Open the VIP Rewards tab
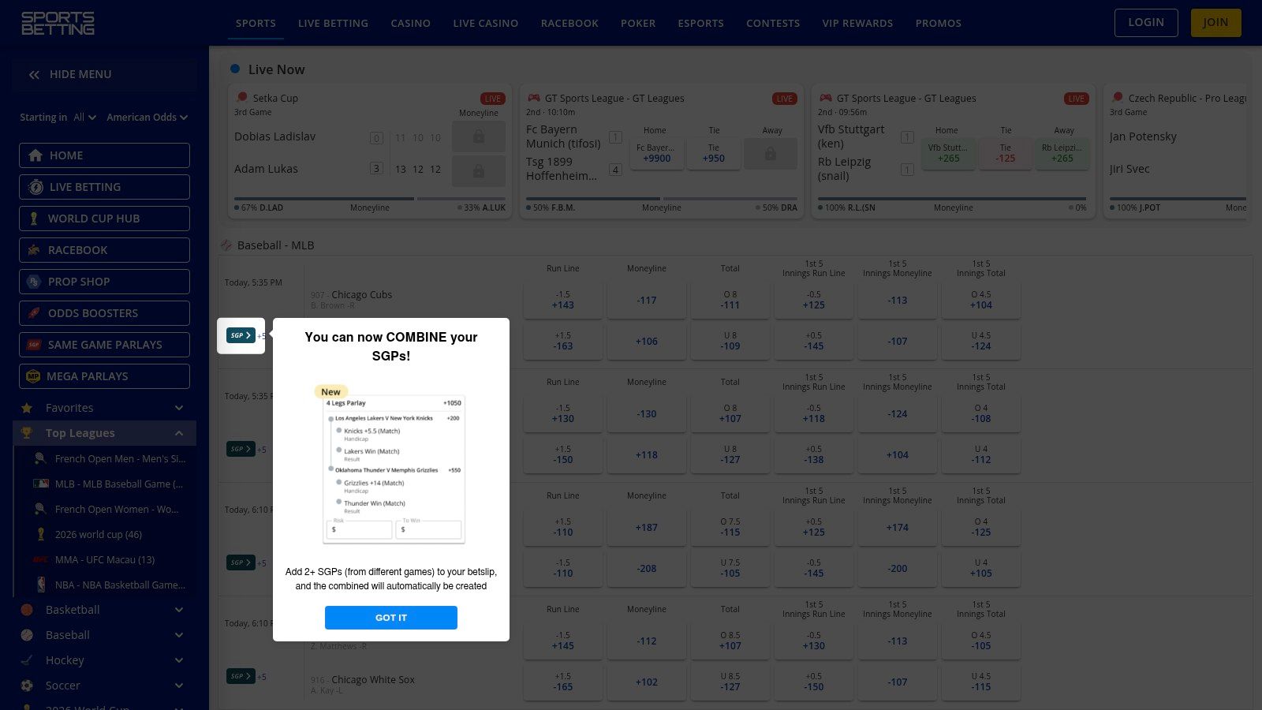Image resolution: width=1262 pixels, height=710 pixels. click(857, 23)
